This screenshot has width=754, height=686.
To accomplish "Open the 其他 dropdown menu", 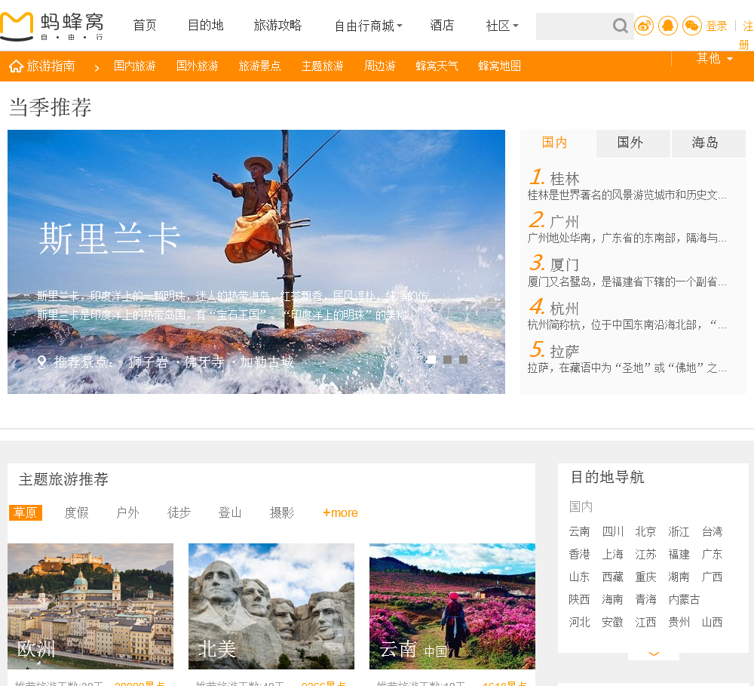I will pyautogui.click(x=715, y=58).
